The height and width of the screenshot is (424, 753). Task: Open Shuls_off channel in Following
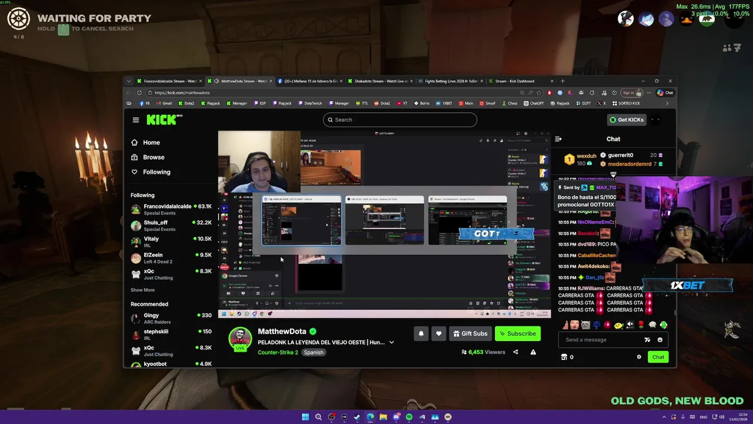[x=171, y=226]
